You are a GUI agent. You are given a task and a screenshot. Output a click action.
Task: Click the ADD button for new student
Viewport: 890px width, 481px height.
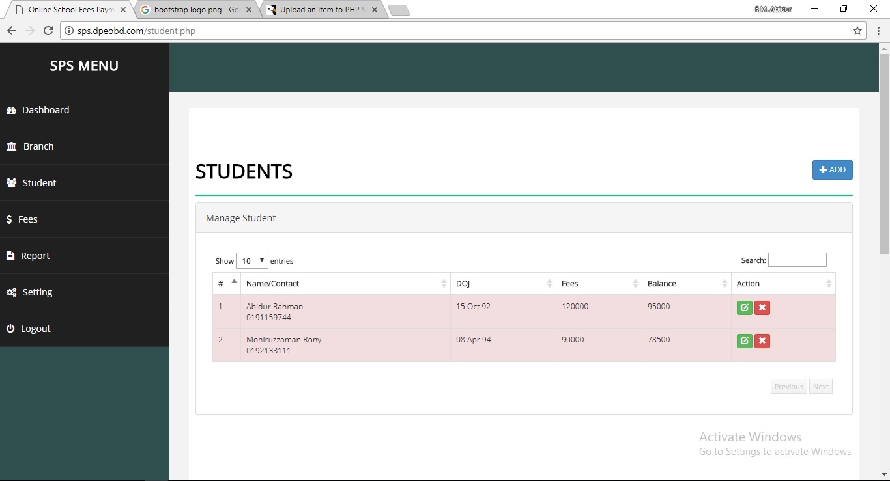tap(832, 170)
